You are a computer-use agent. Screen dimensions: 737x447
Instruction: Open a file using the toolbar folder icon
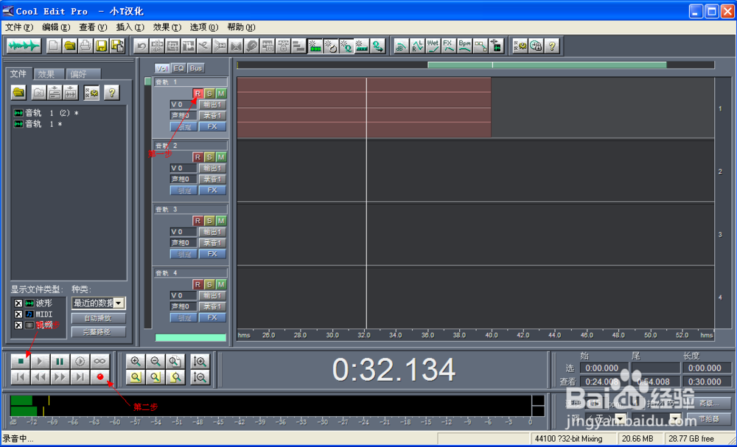[69, 46]
